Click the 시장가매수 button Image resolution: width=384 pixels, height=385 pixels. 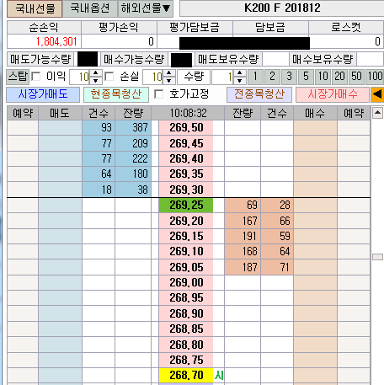333,94
